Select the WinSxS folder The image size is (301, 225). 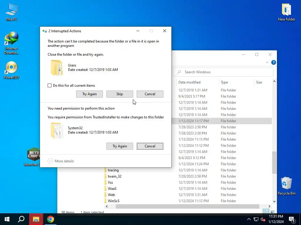point(114,201)
